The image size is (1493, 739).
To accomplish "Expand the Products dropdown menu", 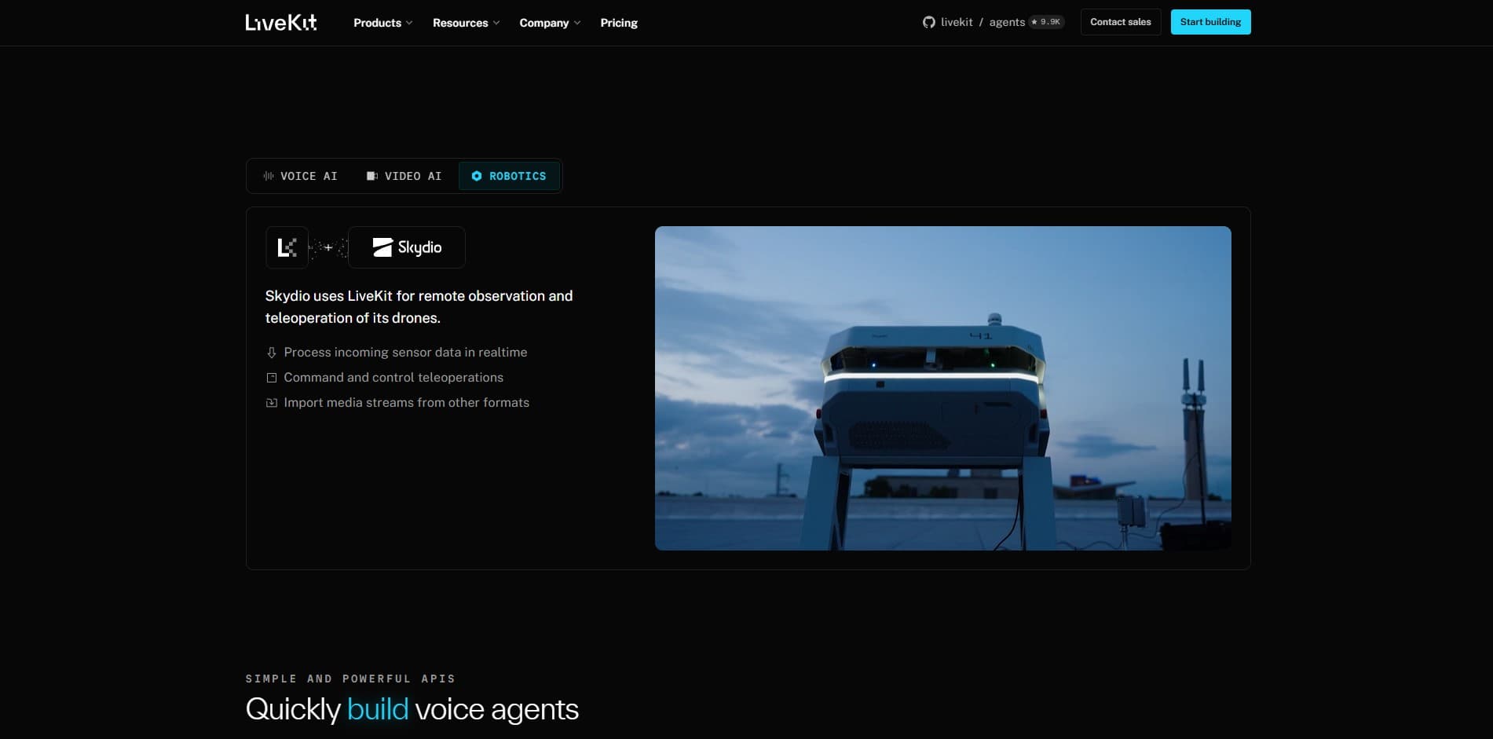I will point(382,23).
